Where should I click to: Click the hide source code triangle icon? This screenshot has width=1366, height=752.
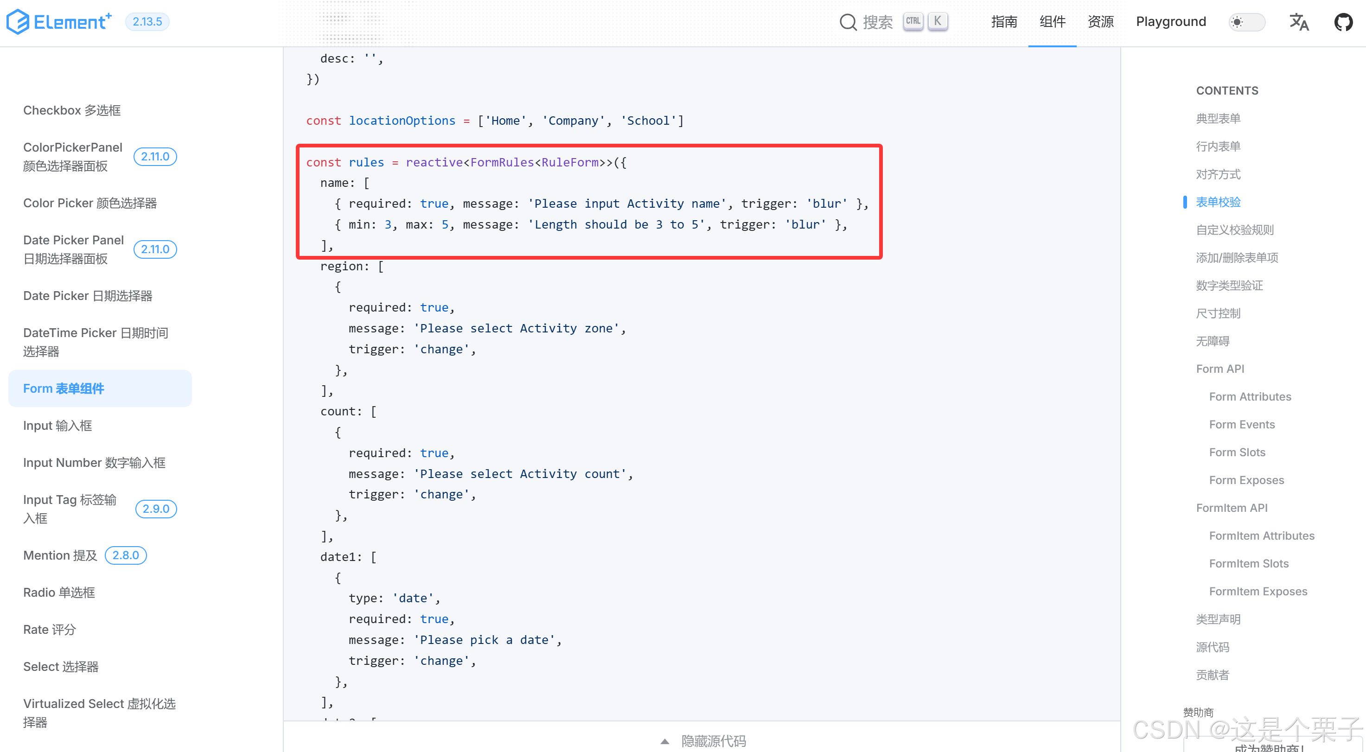click(x=664, y=741)
